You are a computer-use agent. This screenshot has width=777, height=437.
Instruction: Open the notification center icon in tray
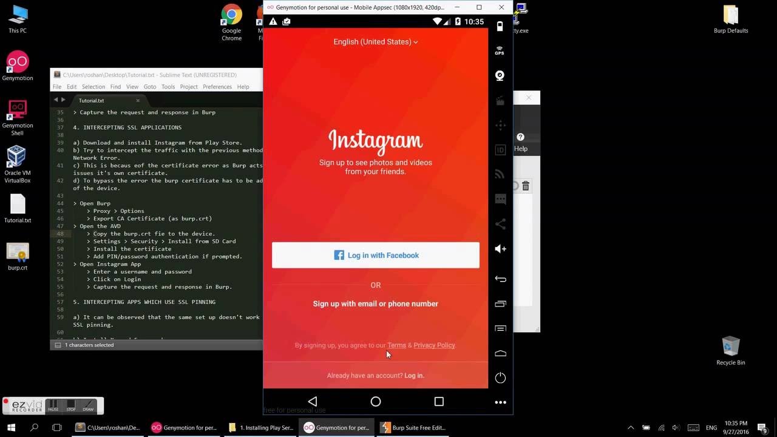(762, 428)
